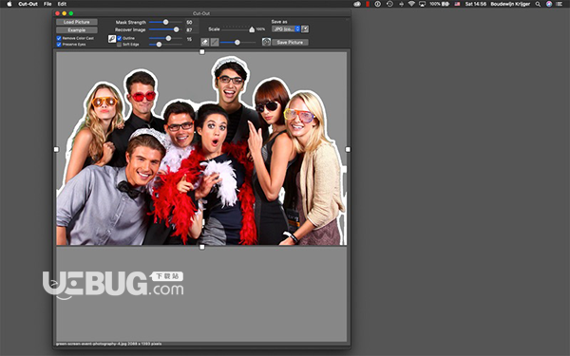Click the Save Picture button
570x356 pixels.
coord(290,43)
